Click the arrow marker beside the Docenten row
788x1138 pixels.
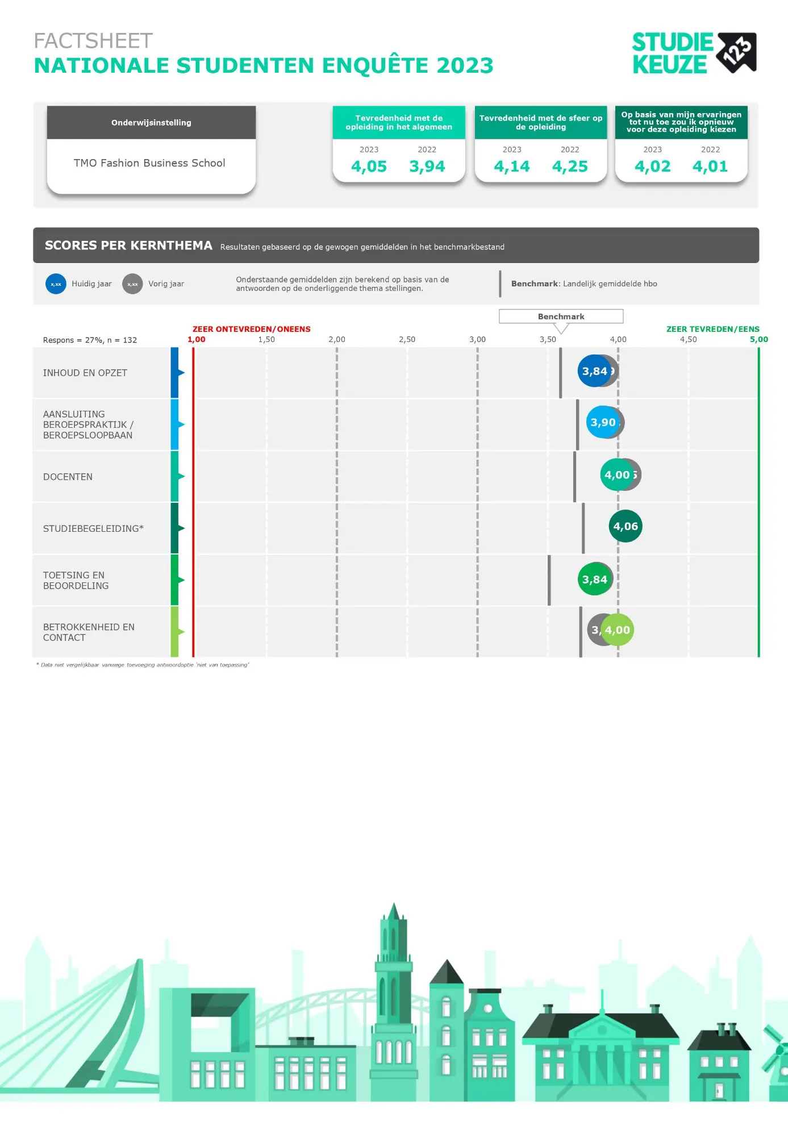(181, 476)
